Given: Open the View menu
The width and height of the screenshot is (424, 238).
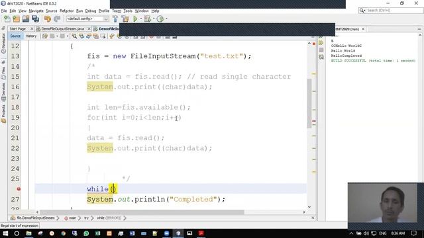Looking at the screenshot, I should [x=23, y=11].
